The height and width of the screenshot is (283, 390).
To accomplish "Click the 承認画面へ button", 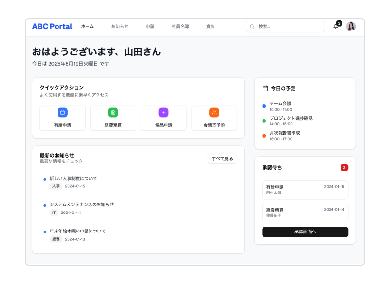I will (x=305, y=232).
